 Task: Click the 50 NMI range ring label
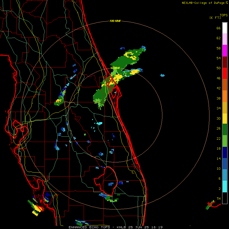[x=115, y=68]
